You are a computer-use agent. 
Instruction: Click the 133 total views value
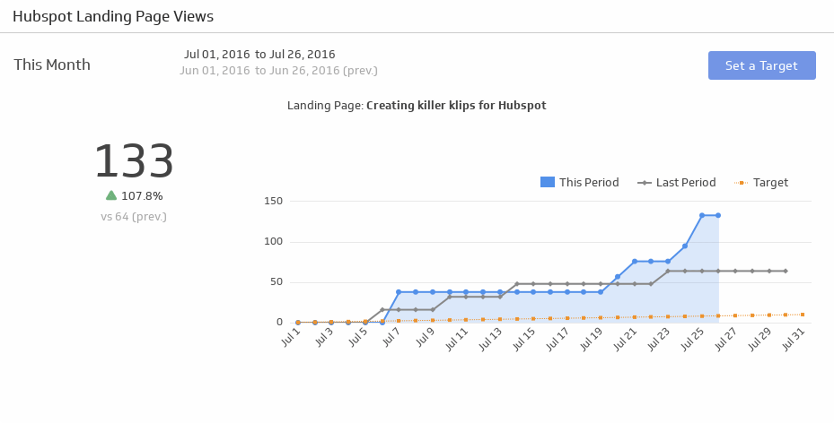coord(134,161)
